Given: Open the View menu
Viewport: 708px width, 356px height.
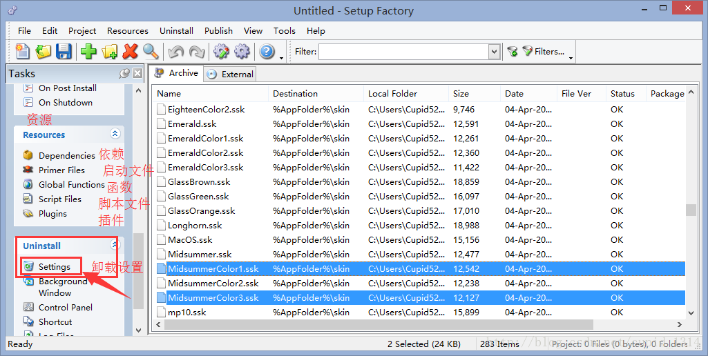Looking at the screenshot, I should click(253, 30).
